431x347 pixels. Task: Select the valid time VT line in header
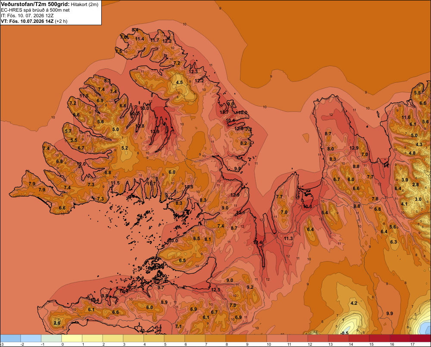34,21
